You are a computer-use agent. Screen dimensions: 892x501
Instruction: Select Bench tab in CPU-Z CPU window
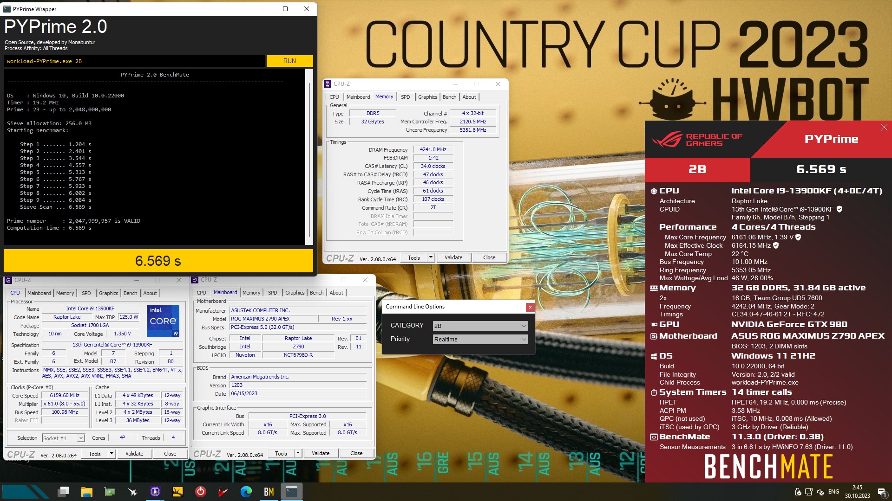tap(130, 293)
